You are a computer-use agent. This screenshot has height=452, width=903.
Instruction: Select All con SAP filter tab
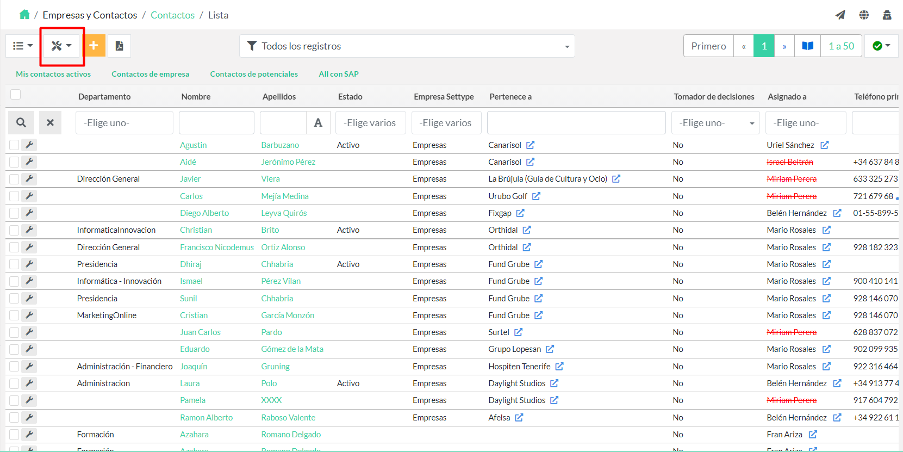[339, 74]
